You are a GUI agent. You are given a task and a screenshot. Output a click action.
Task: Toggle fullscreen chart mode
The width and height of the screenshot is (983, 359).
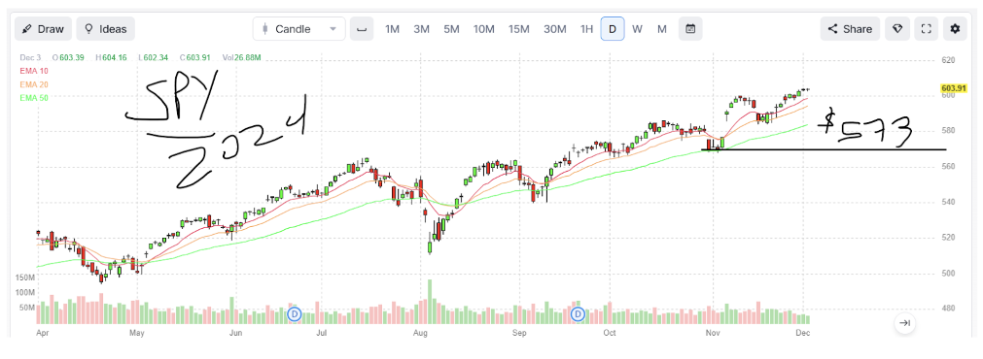[926, 29]
